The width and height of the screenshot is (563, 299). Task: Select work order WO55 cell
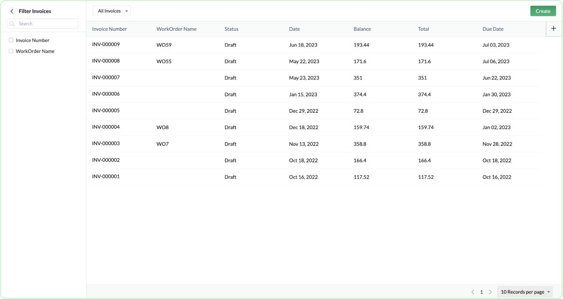pos(164,61)
